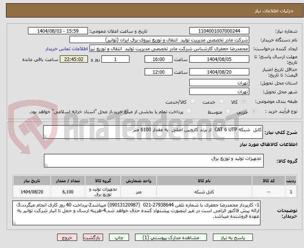This screenshot has height=248, width=304.
Task: Click the متر unit cell
Action: point(139,192)
